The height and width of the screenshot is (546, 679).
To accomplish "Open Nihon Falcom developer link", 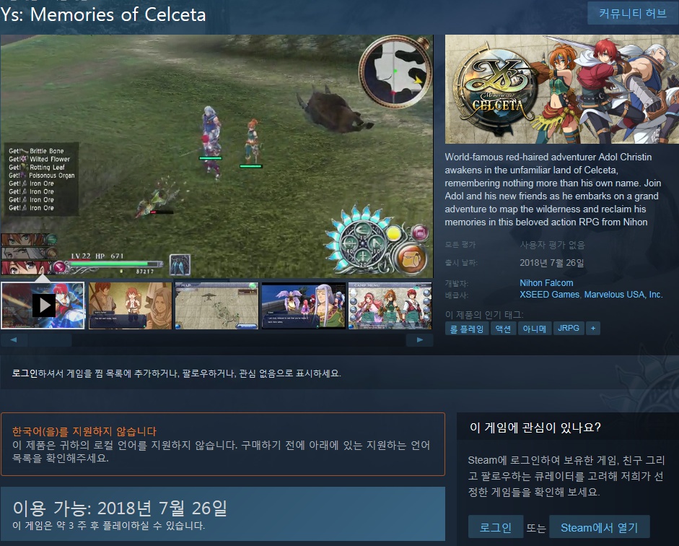I will click(546, 283).
